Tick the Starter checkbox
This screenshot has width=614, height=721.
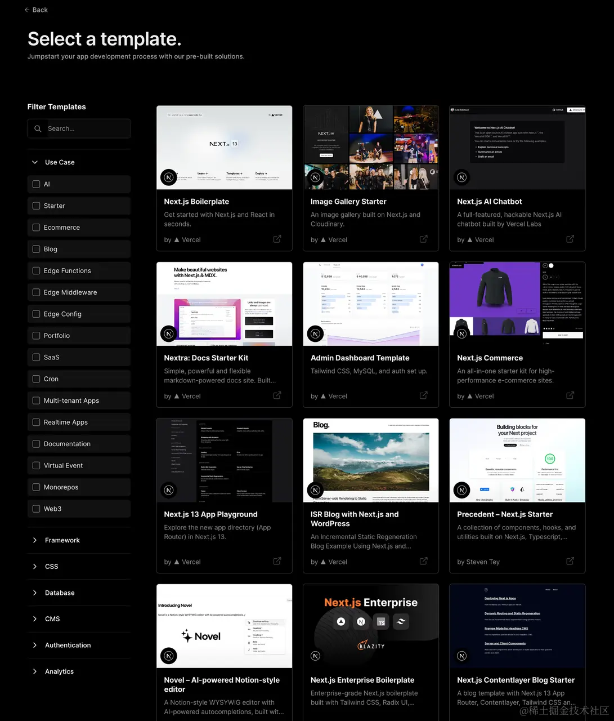(37, 206)
